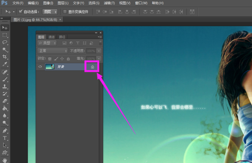Expand toolbox double arrow
This screenshot has width=252, height=163.
[x=2, y=18]
